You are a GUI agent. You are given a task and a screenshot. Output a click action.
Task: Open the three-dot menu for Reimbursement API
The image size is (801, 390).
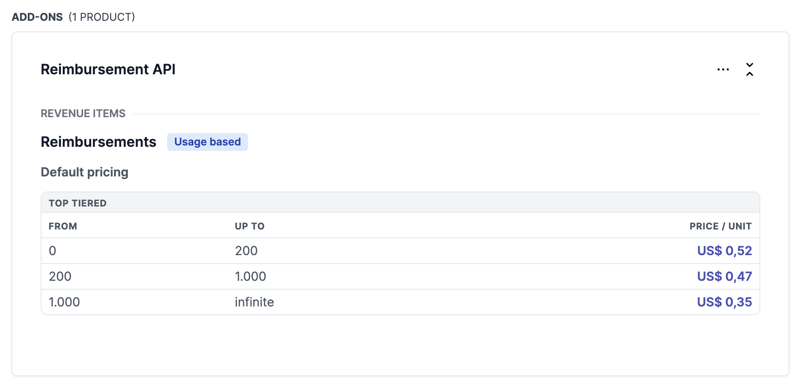[x=723, y=69]
